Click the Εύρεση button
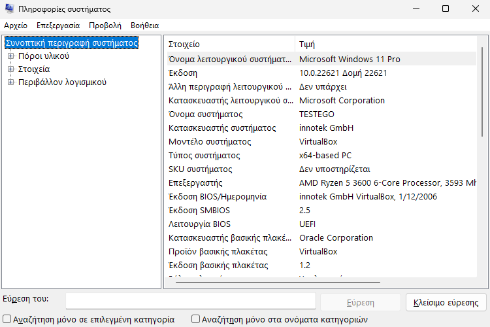This screenshot has width=490, height=327. (360, 302)
